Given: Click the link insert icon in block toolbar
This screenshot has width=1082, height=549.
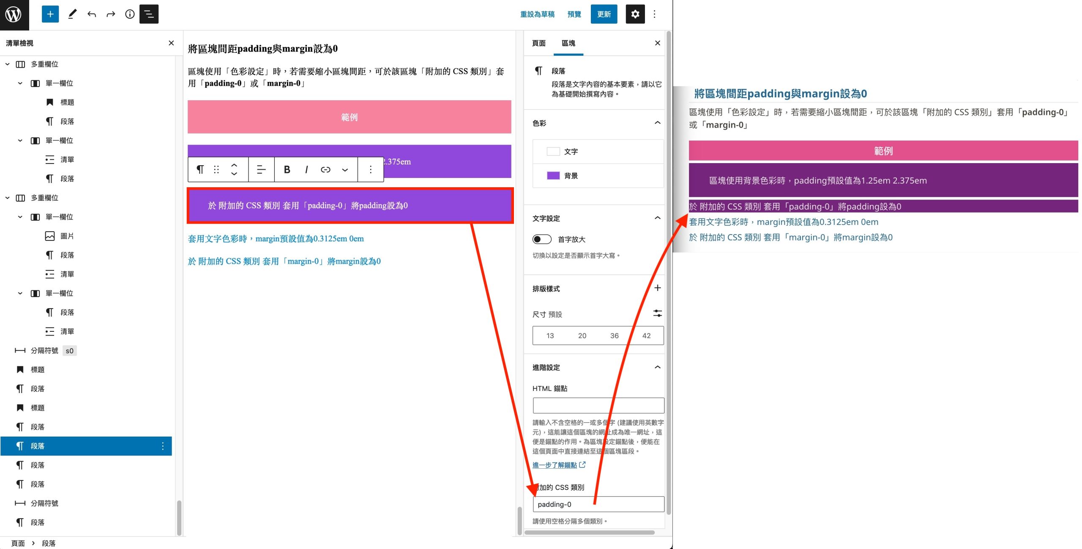Looking at the screenshot, I should [325, 169].
